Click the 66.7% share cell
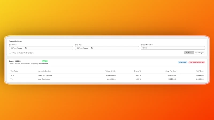This screenshot has width=214, height=120. (x=138, y=75)
